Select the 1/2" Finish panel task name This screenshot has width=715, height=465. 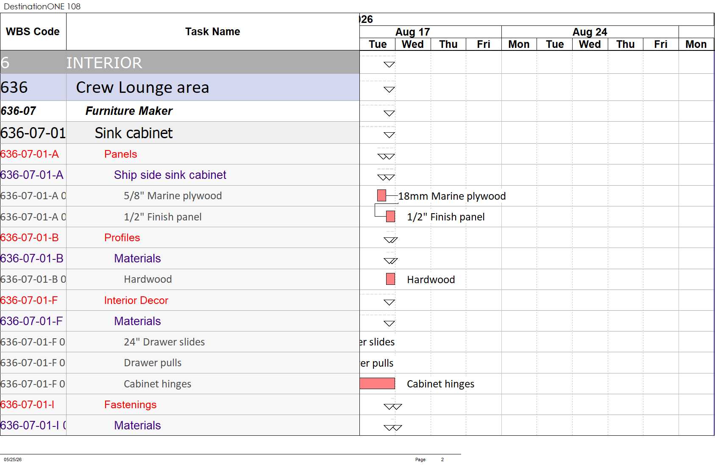click(x=162, y=217)
